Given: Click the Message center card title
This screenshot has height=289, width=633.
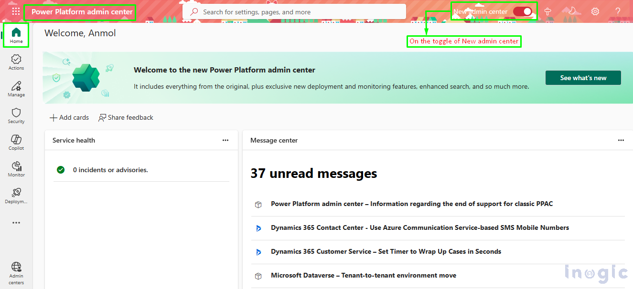Looking at the screenshot, I should (274, 140).
